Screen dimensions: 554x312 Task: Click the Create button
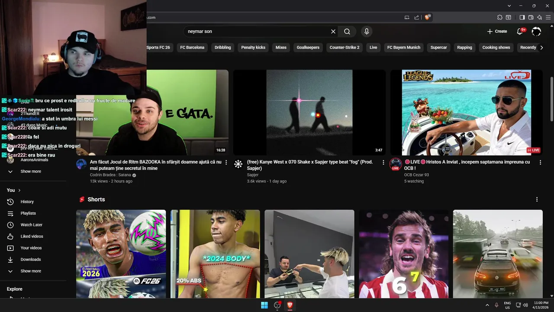pyautogui.click(x=497, y=31)
